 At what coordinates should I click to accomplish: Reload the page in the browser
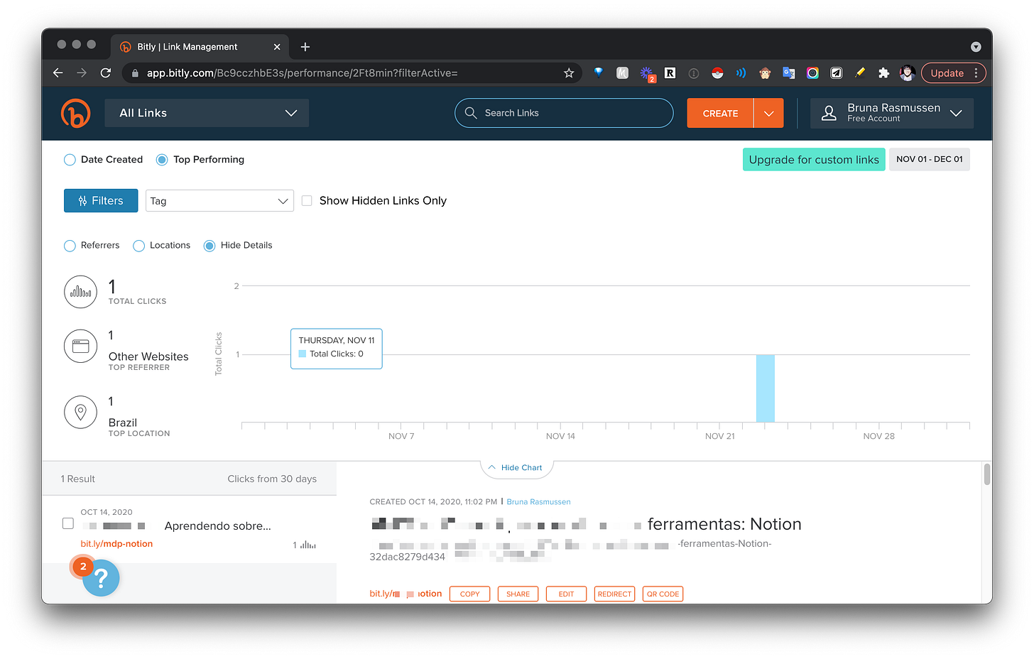[106, 73]
